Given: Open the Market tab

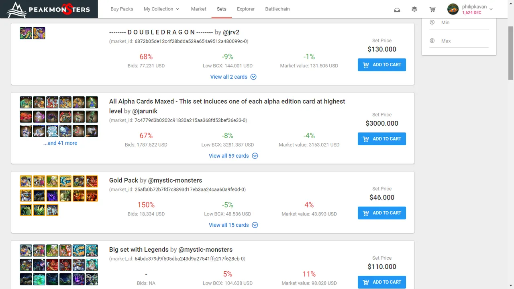Looking at the screenshot, I should coord(198,9).
